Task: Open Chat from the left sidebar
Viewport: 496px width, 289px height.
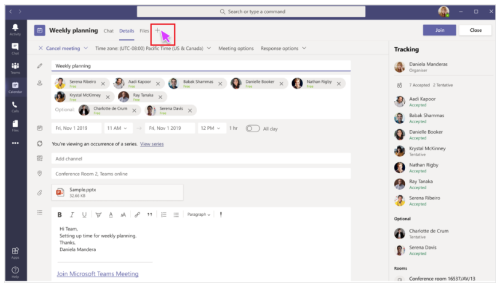Action: (x=15, y=49)
